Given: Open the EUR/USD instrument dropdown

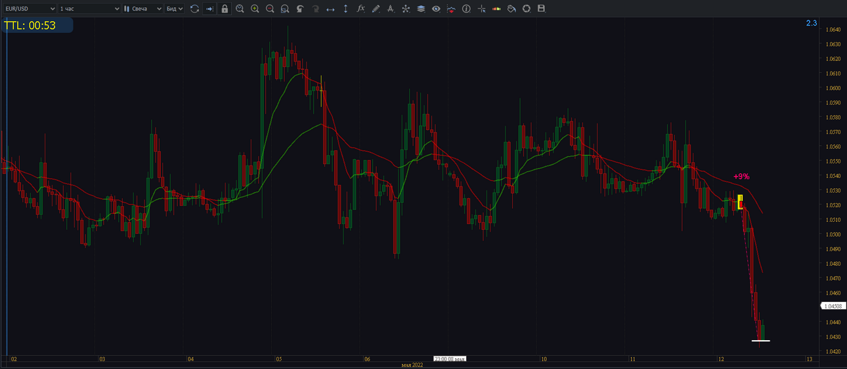Looking at the screenshot, I should (x=29, y=9).
